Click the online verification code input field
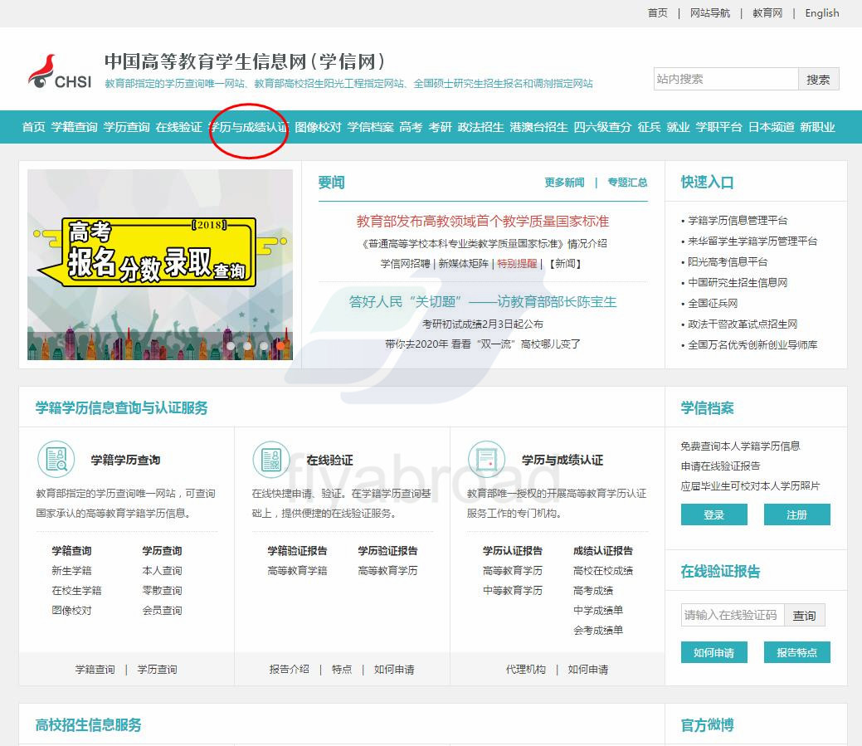862x746 pixels. tap(732, 615)
